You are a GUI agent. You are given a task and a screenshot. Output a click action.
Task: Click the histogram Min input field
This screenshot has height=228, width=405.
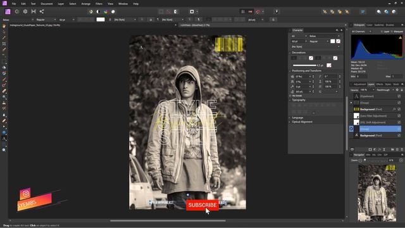pyautogui.click(x=362, y=77)
